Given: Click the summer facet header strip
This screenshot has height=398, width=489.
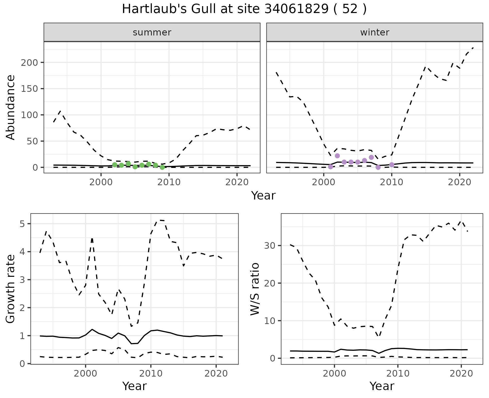Looking at the screenshot, I should coord(152,32).
